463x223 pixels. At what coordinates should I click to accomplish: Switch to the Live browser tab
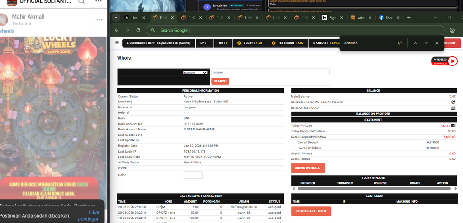pos(131,18)
